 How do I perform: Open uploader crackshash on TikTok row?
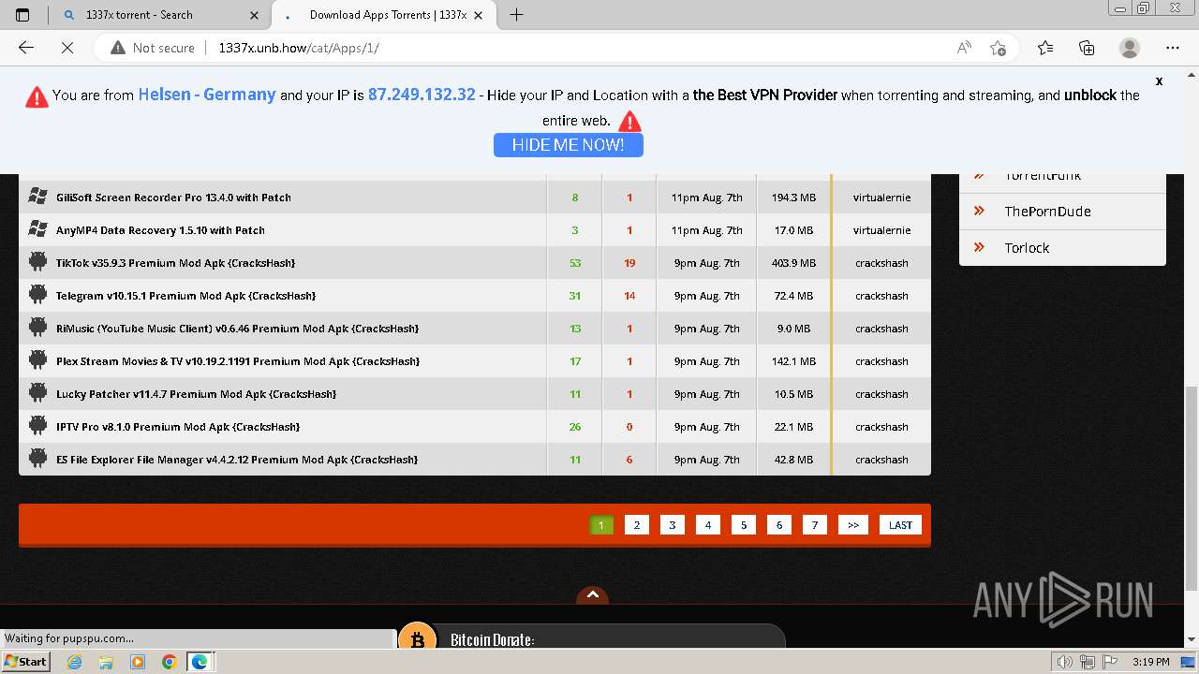coord(881,263)
